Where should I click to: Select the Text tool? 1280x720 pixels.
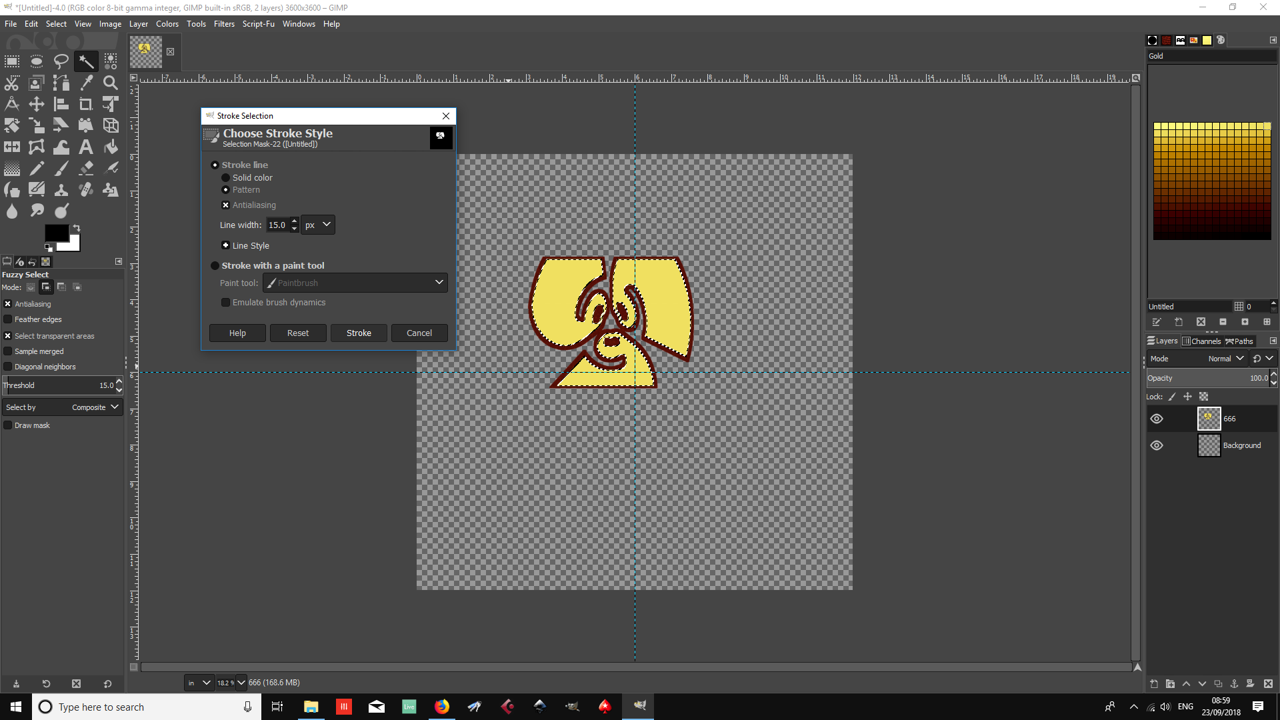(x=86, y=147)
